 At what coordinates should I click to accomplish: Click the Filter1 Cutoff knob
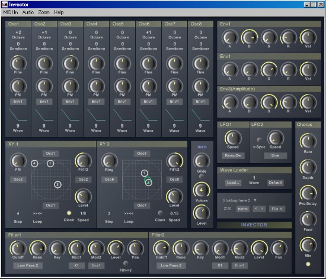click(x=18, y=248)
